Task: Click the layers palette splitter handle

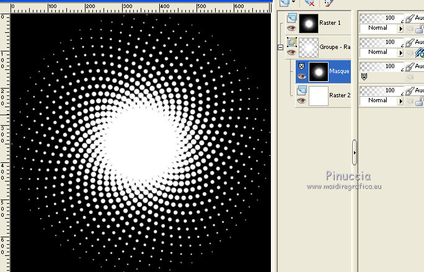Action: click(x=355, y=152)
